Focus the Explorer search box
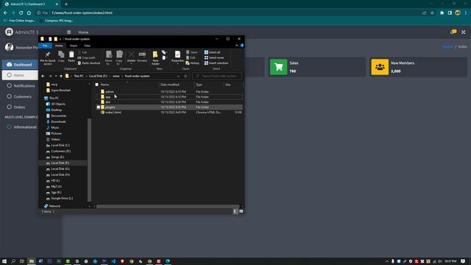This screenshot has height=265, width=471. pos(217,77)
